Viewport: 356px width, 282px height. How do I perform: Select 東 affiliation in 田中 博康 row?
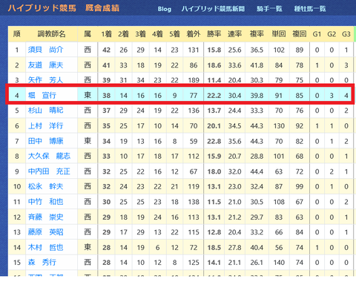[88, 141]
